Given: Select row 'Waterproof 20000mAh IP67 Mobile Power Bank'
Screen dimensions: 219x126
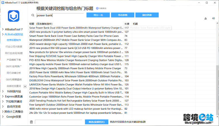Looking at the screenshot, I should [76, 40].
